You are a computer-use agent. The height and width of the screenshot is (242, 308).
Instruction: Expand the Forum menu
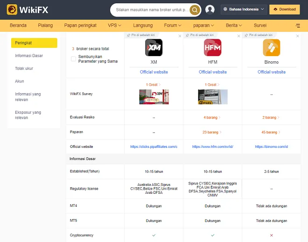click(173, 25)
